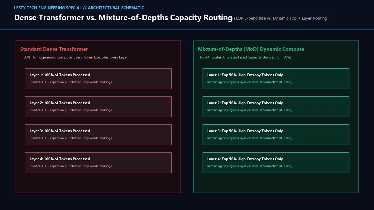This screenshot has height=210, width=374.
Task: Click 'Remaining 50% bypass' description under MoD Layer 1
Action: tap(250, 82)
